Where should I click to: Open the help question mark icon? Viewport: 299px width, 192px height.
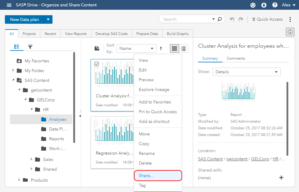tap(275, 5)
